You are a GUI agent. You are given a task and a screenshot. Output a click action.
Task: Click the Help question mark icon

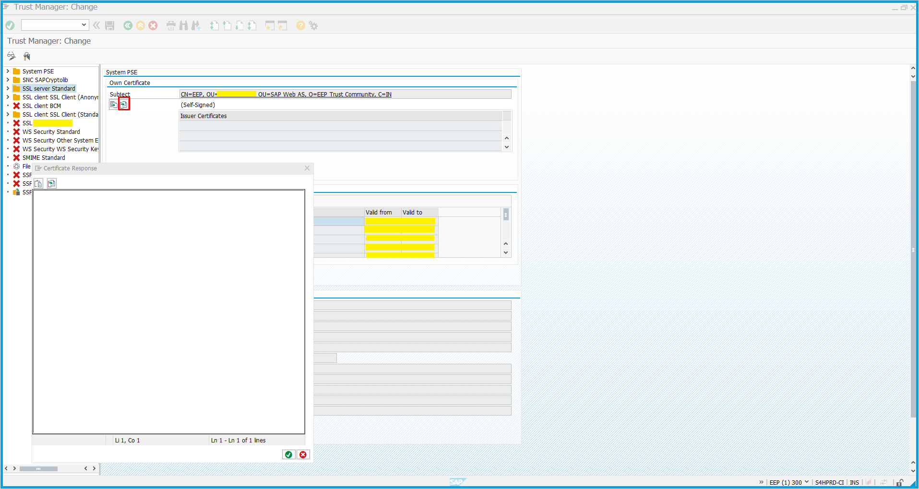tap(300, 26)
